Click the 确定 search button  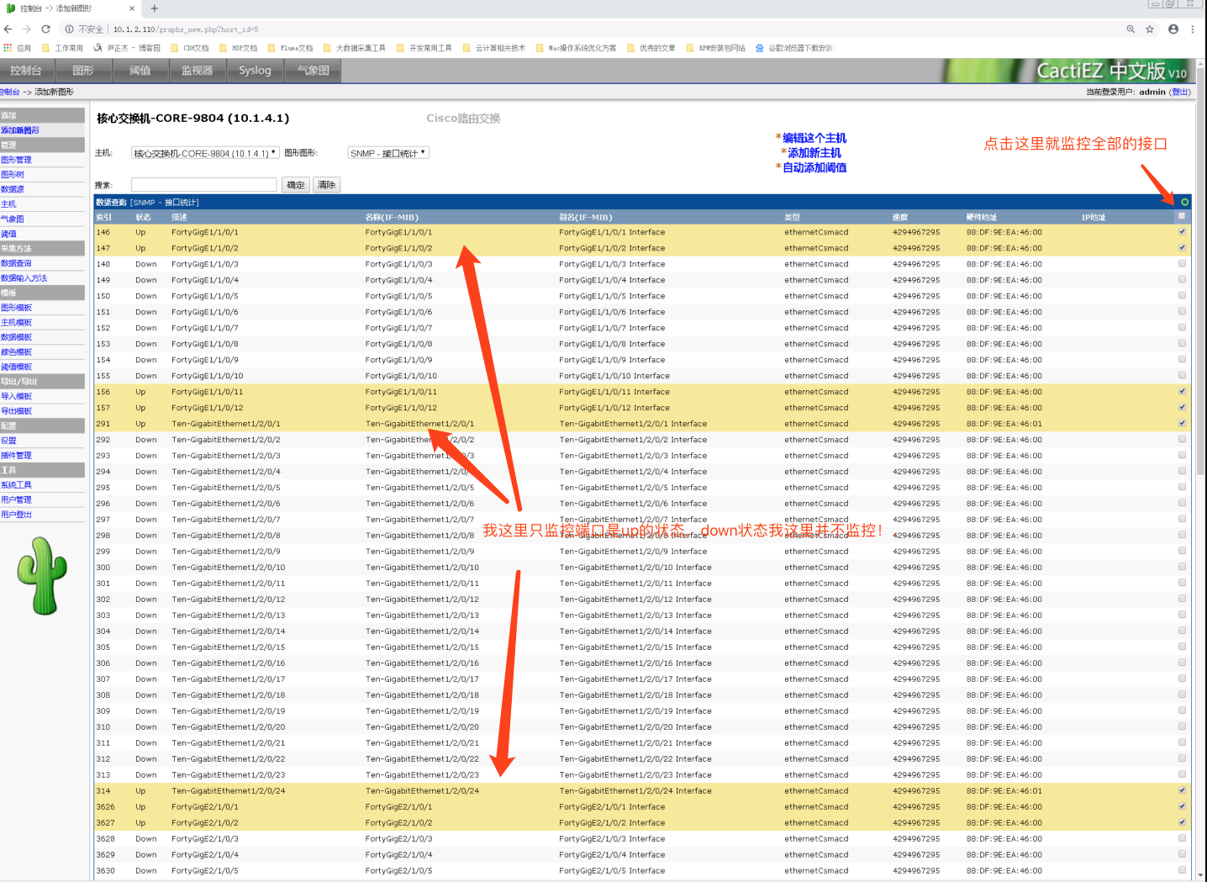(x=296, y=185)
